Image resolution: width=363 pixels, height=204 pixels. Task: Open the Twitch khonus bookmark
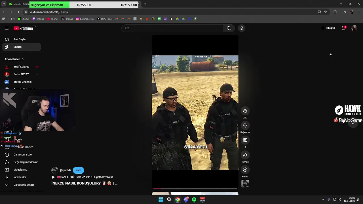click(x=38, y=19)
